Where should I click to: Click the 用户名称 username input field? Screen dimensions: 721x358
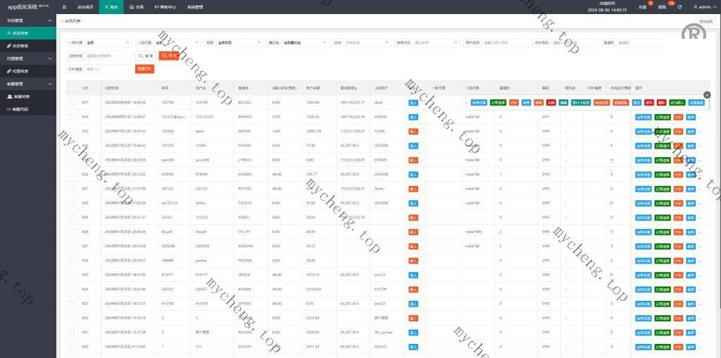(505, 42)
